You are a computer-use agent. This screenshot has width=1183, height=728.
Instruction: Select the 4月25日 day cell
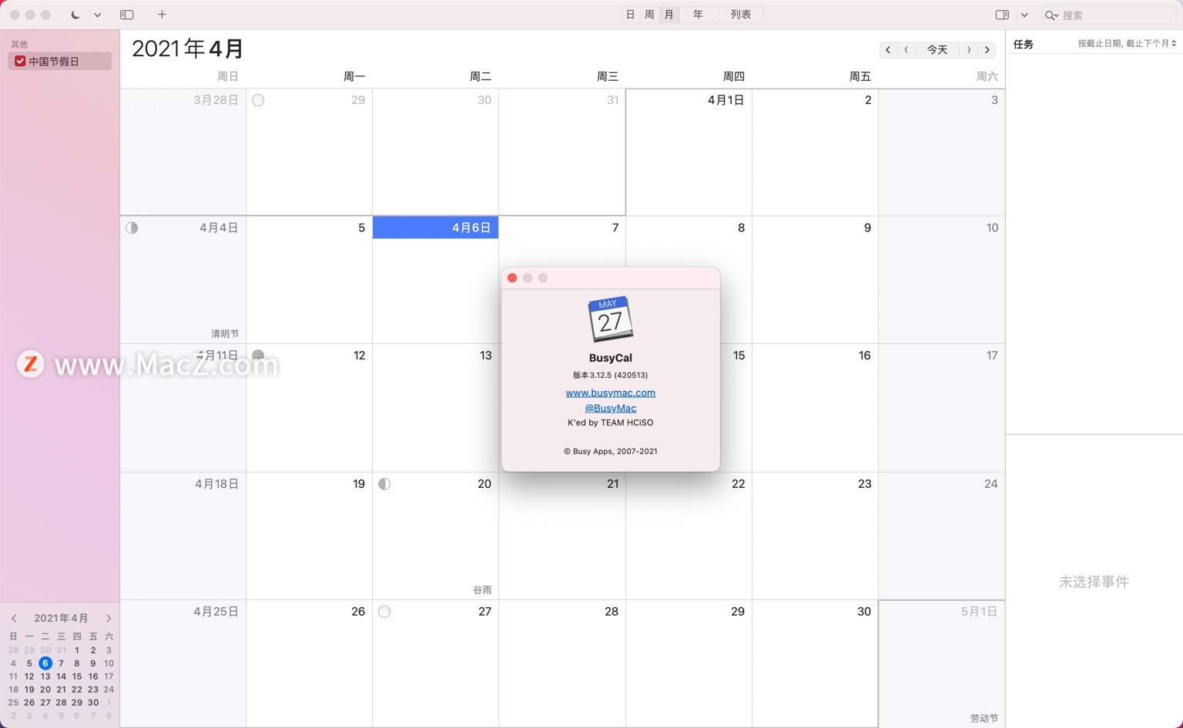[183, 663]
